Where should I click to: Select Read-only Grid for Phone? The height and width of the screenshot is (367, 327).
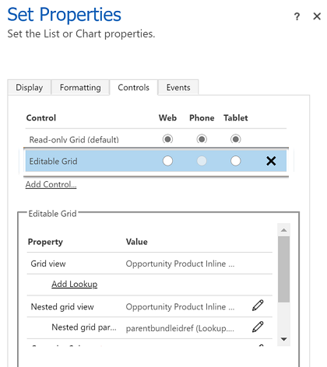[202, 139]
